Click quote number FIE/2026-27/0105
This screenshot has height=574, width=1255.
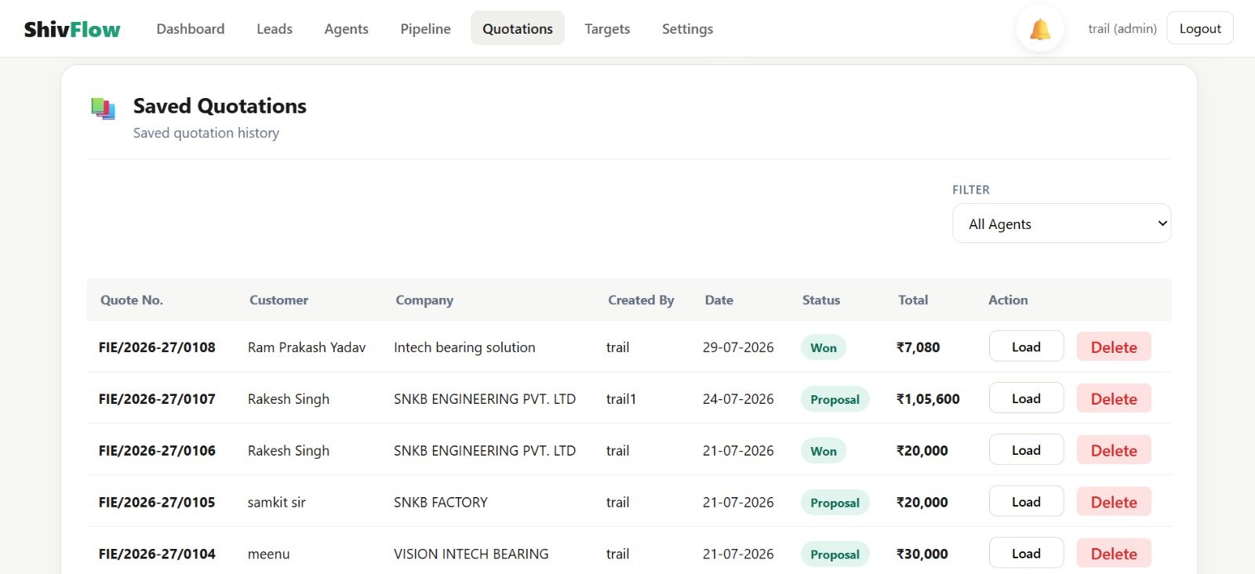pos(157,503)
